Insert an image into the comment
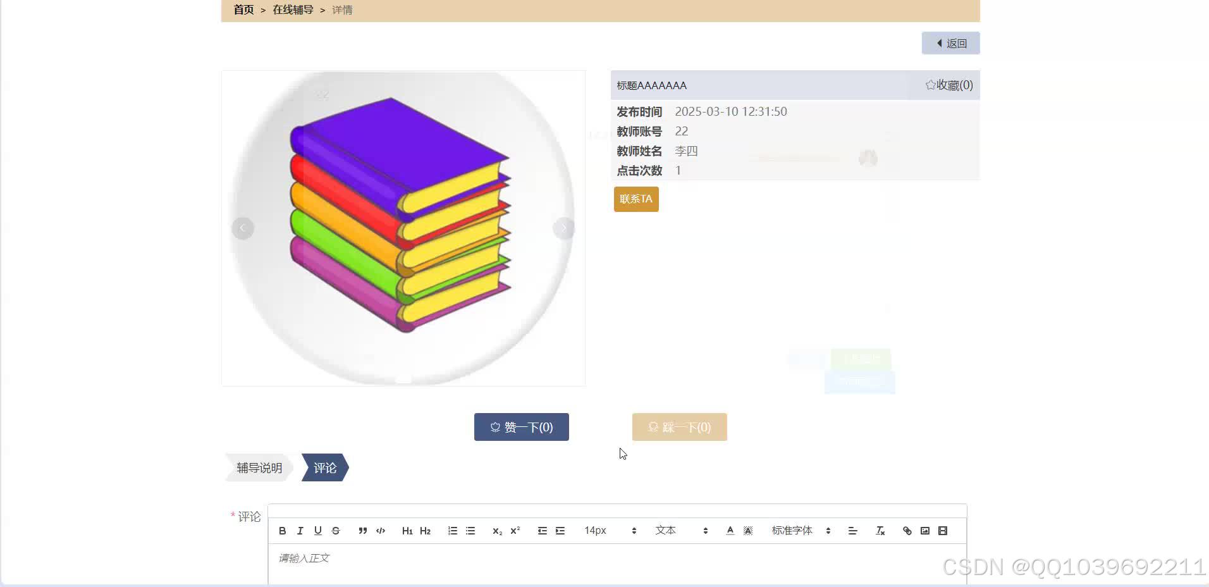The width and height of the screenshot is (1209, 587). tap(925, 531)
